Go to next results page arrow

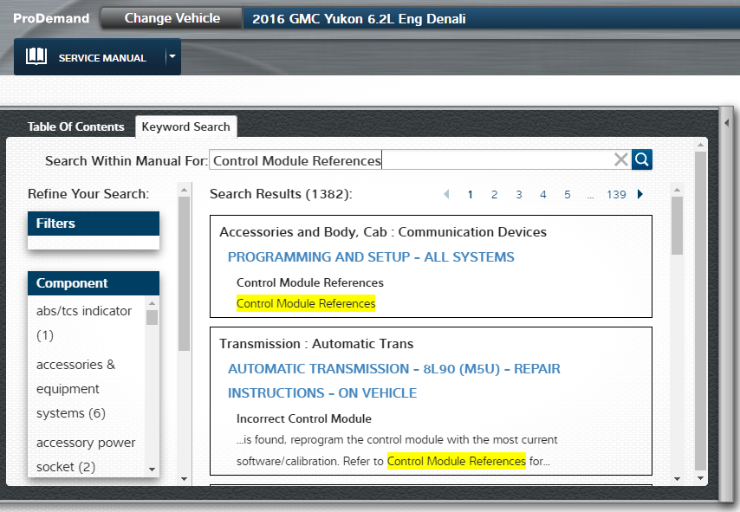640,194
